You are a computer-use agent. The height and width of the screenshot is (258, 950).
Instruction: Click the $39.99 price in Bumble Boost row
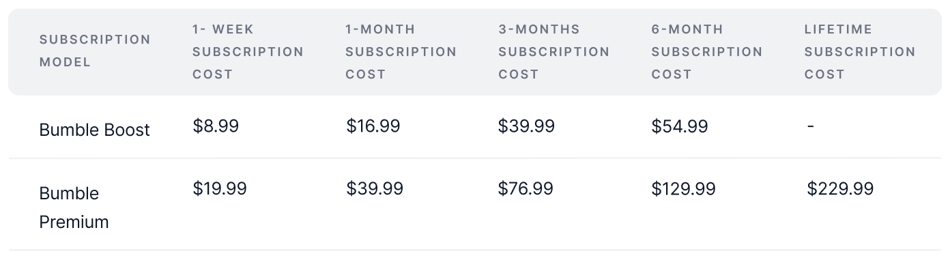click(526, 126)
